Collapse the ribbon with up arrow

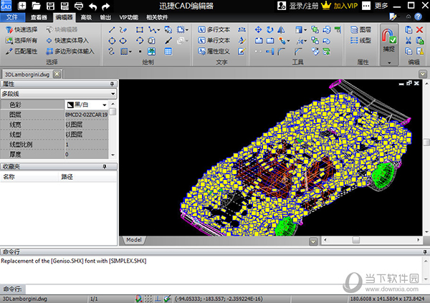point(408,16)
